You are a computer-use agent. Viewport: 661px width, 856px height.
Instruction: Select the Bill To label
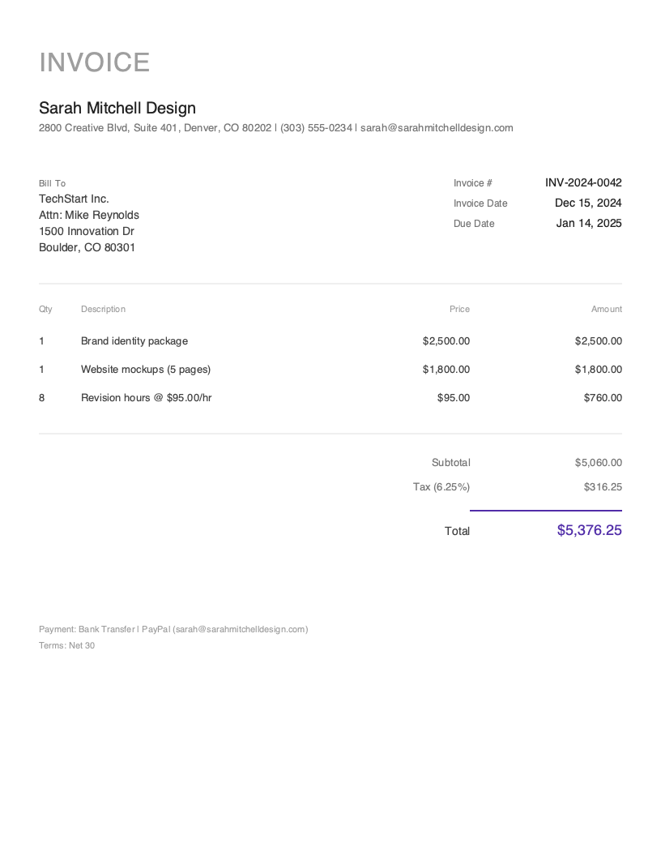(x=53, y=183)
